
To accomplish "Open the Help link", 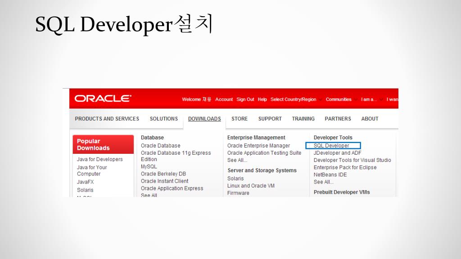I will pos(262,99).
